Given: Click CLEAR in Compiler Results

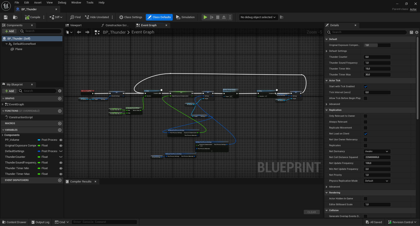Looking at the screenshot, I should click(x=311, y=212).
